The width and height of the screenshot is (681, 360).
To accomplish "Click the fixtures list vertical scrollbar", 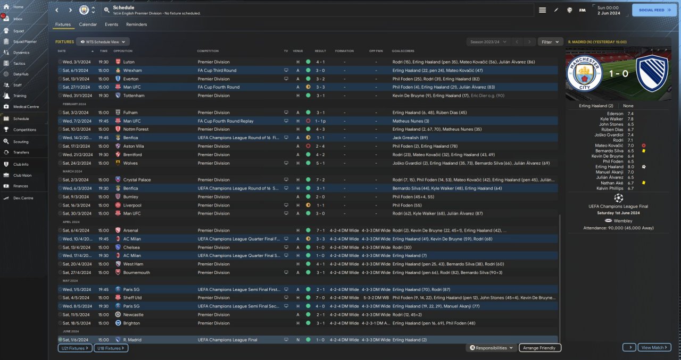I will 560,276.
